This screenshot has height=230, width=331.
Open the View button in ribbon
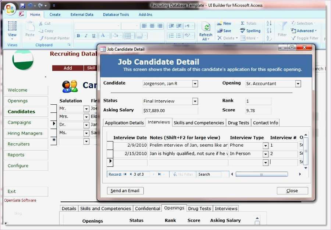(x=12, y=30)
